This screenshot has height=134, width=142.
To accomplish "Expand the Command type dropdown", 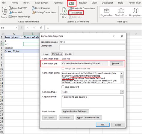I will click(x=122, y=92).
